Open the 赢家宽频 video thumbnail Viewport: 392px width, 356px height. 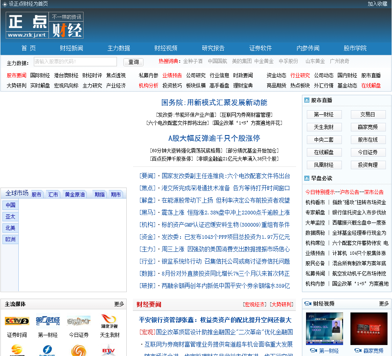coord(369,329)
